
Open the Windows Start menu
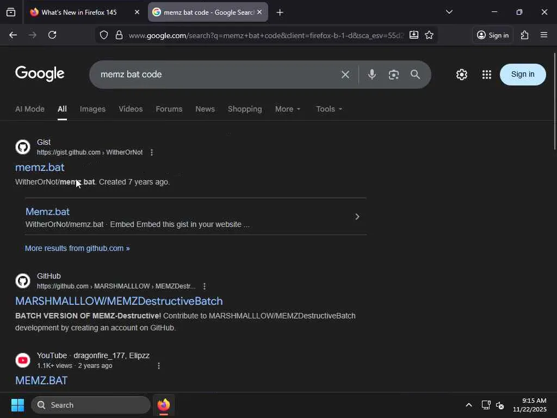coord(17,405)
